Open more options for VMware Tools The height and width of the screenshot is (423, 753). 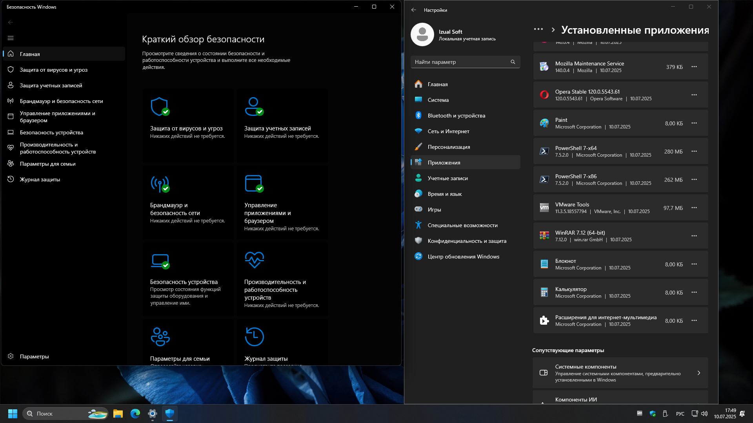coord(694,208)
